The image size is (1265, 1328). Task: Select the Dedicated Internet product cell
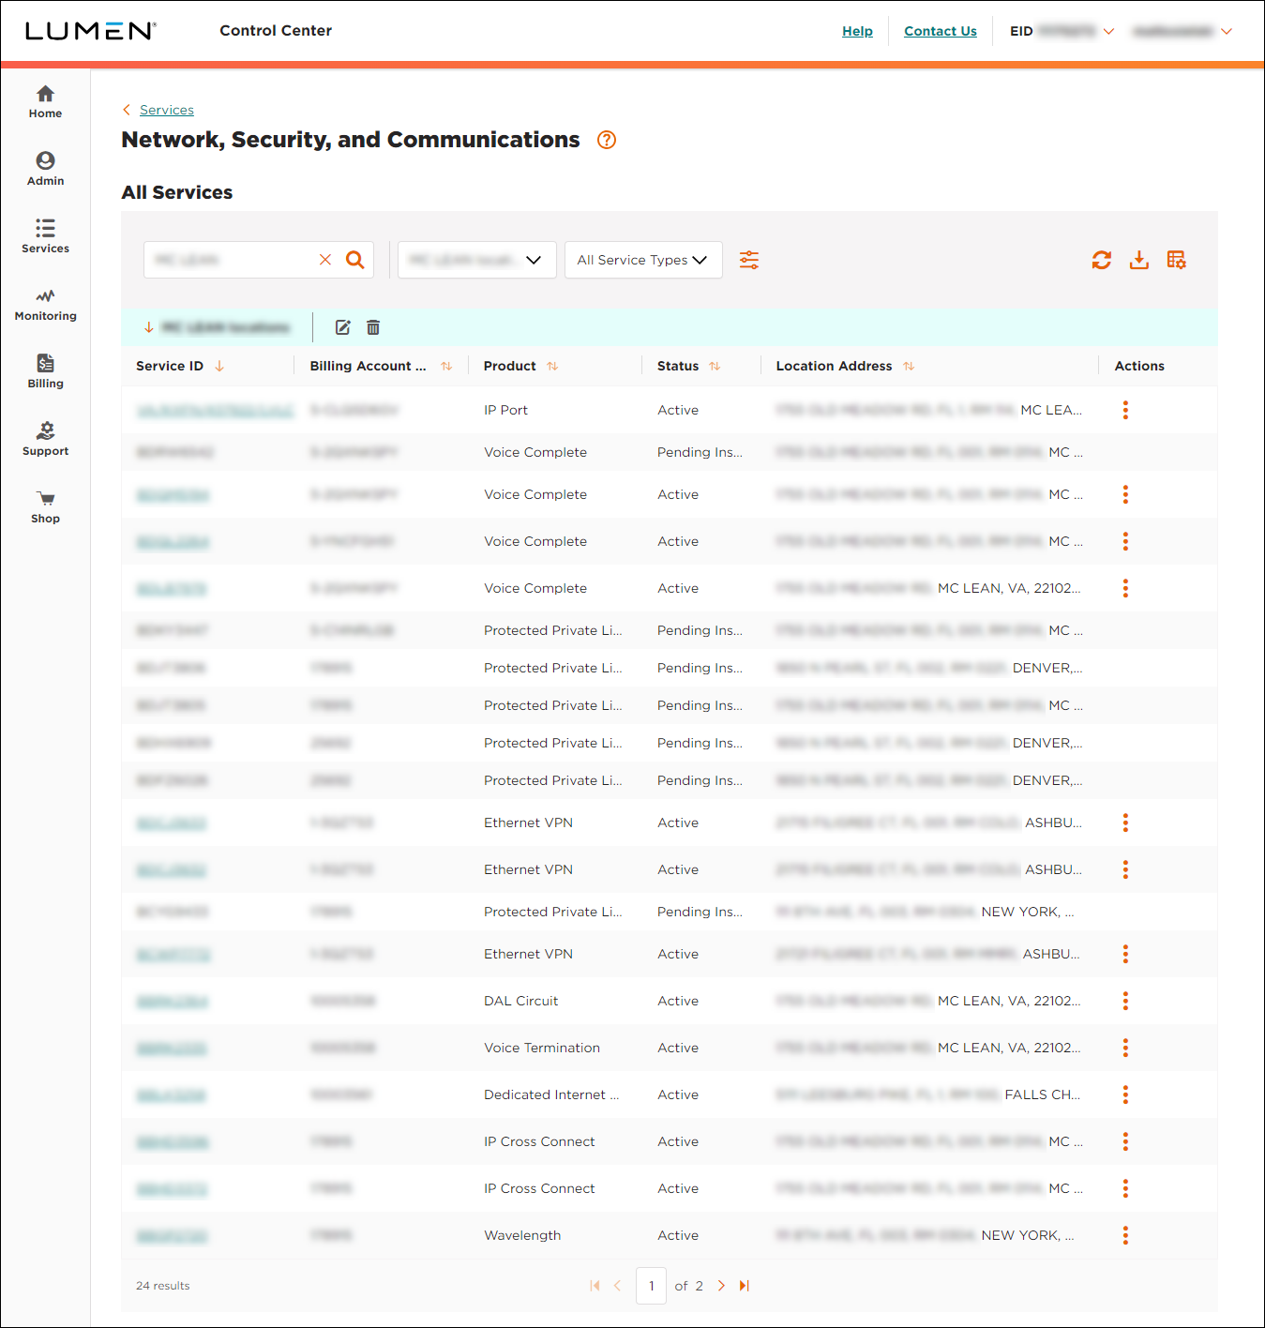click(x=551, y=1094)
